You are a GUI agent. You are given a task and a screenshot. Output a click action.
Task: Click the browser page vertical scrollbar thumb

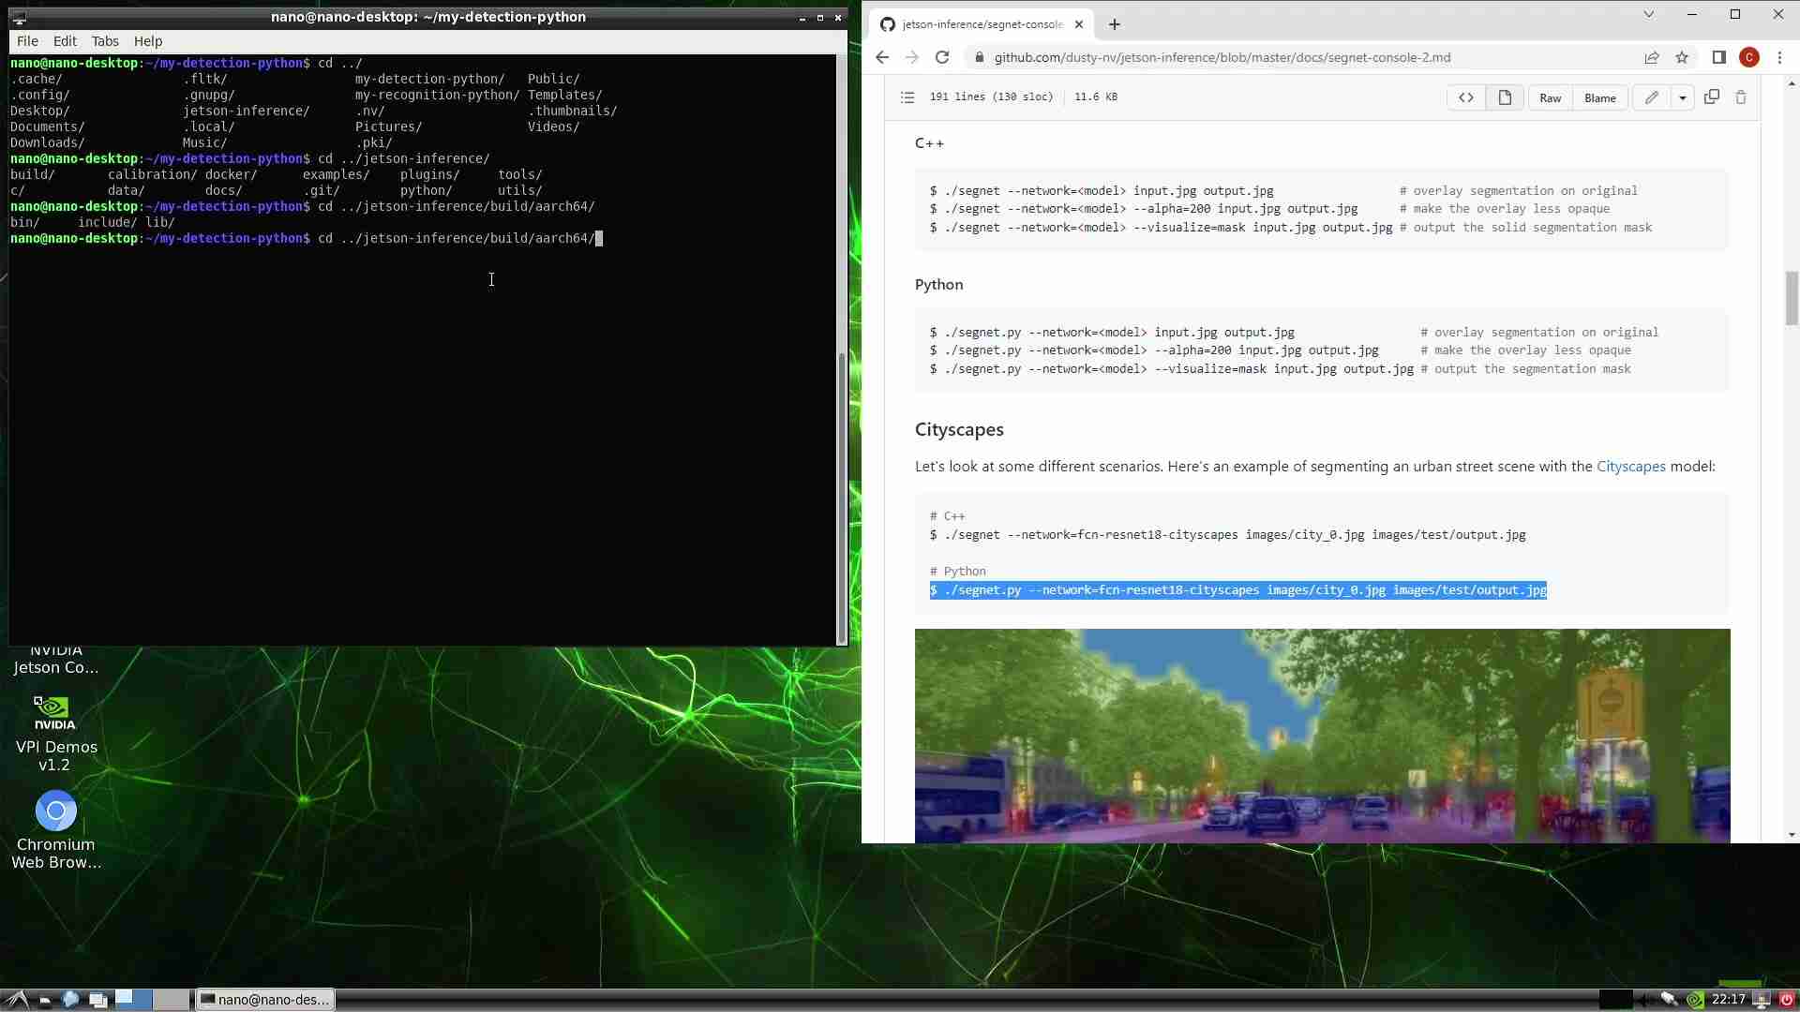tap(1792, 298)
